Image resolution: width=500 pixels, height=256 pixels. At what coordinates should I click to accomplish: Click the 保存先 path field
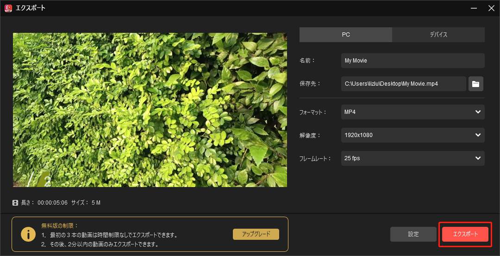point(403,84)
